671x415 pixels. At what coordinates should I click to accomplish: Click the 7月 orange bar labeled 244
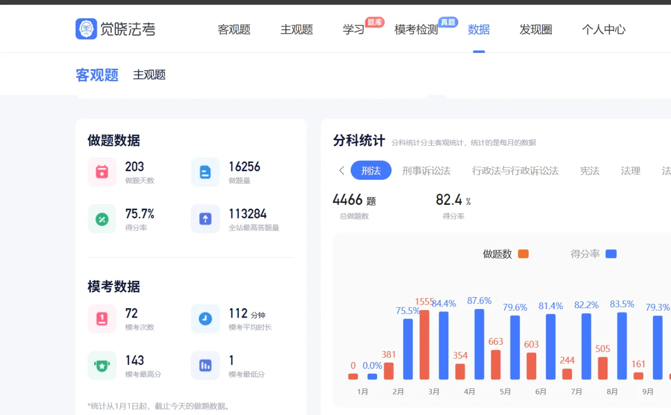tap(567, 374)
